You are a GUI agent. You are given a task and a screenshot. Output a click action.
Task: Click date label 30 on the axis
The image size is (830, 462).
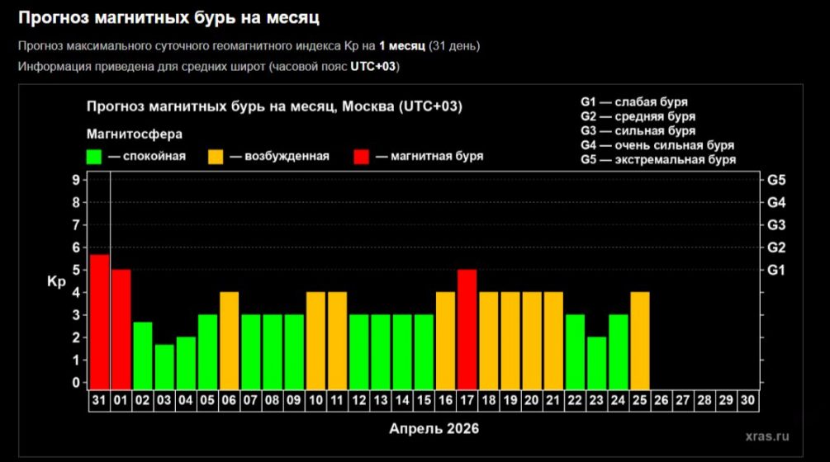click(747, 399)
